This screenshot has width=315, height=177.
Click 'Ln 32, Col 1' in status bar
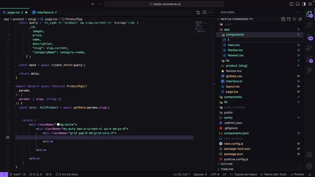click(182, 175)
